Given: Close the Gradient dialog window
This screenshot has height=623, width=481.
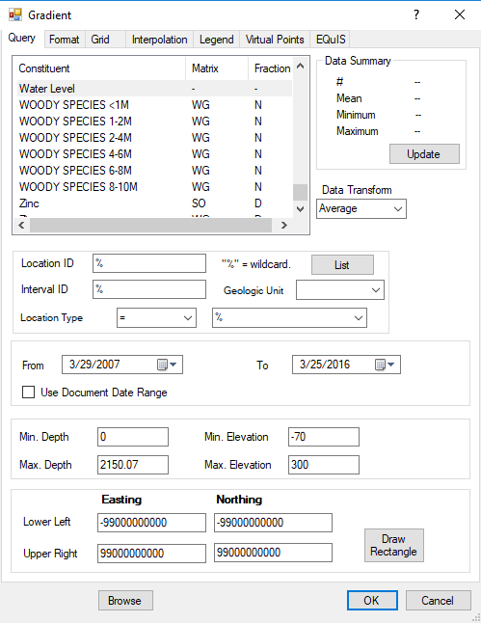Looking at the screenshot, I should click(x=460, y=14).
